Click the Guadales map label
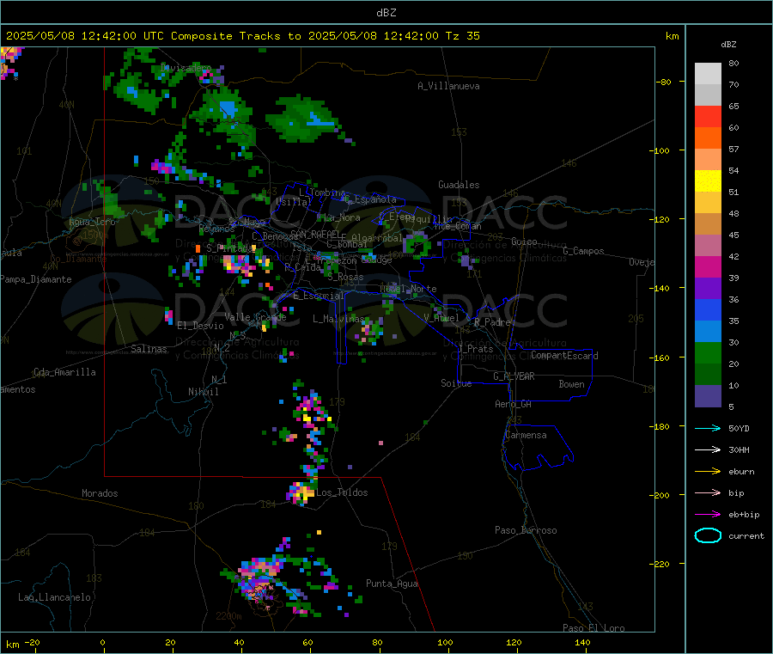Screen dimensions: 773x654 point(459,185)
